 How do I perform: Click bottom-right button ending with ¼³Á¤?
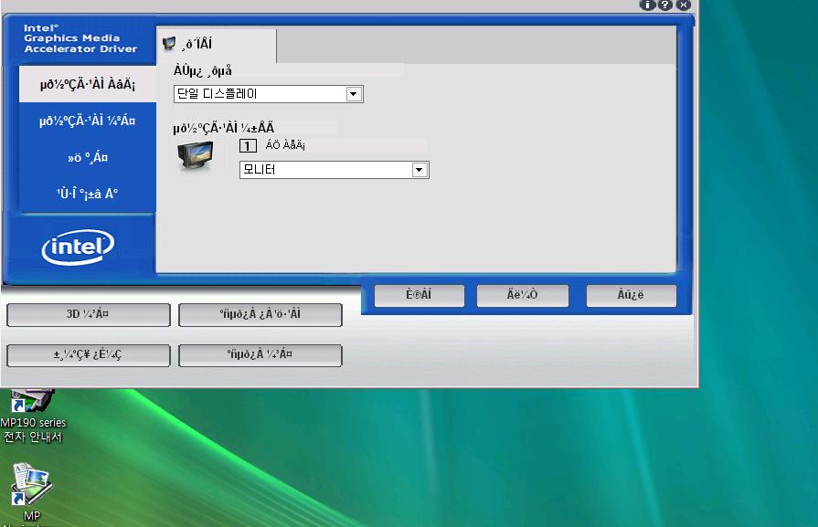(x=260, y=355)
